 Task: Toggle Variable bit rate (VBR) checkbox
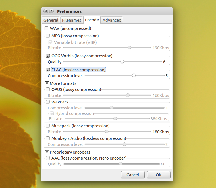[x=50, y=42]
